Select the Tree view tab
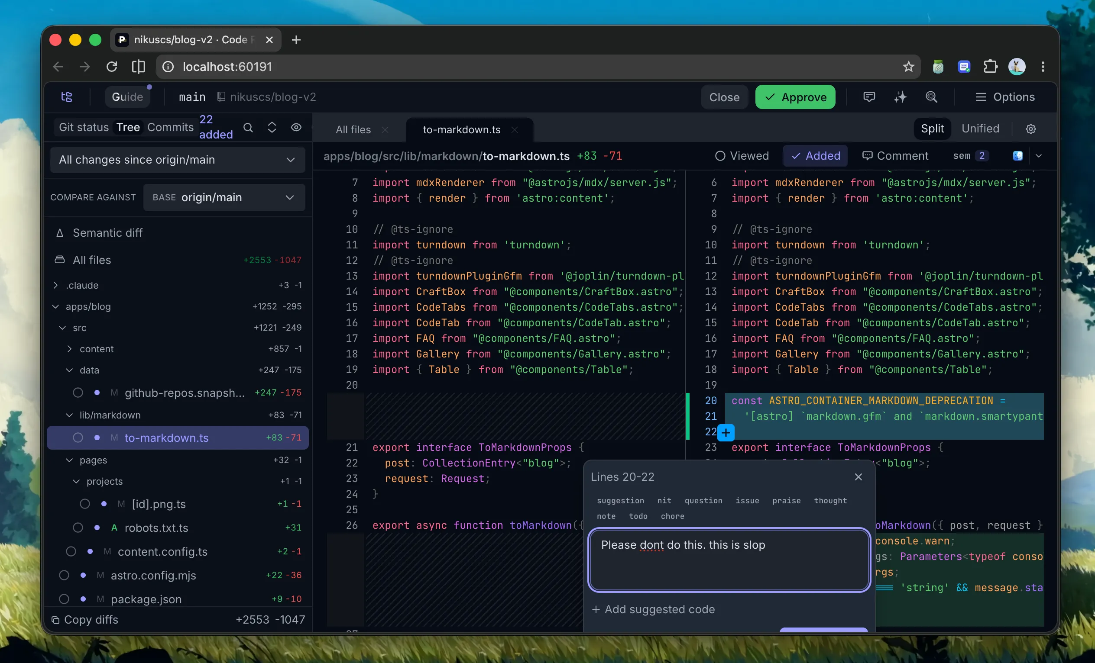Viewport: 1095px width, 663px height. coord(128,127)
